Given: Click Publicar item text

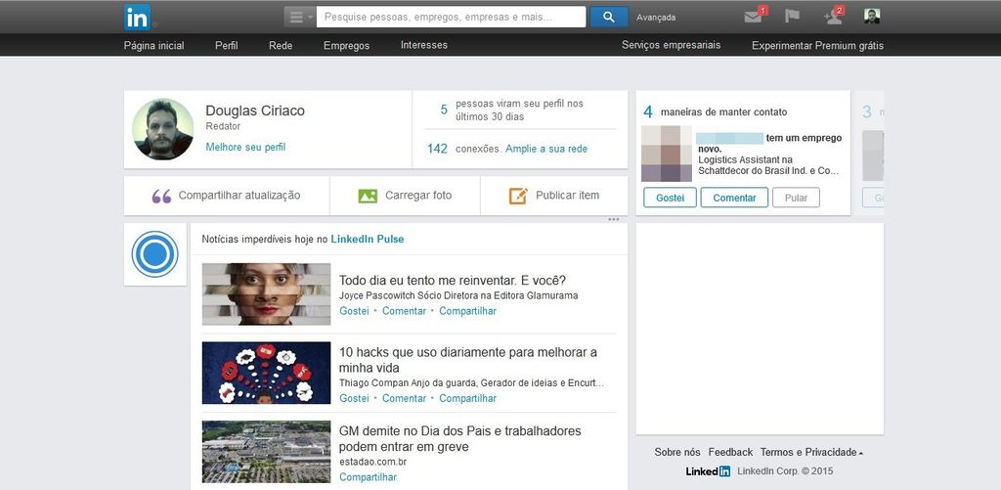Looking at the screenshot, I should [568, 196].
